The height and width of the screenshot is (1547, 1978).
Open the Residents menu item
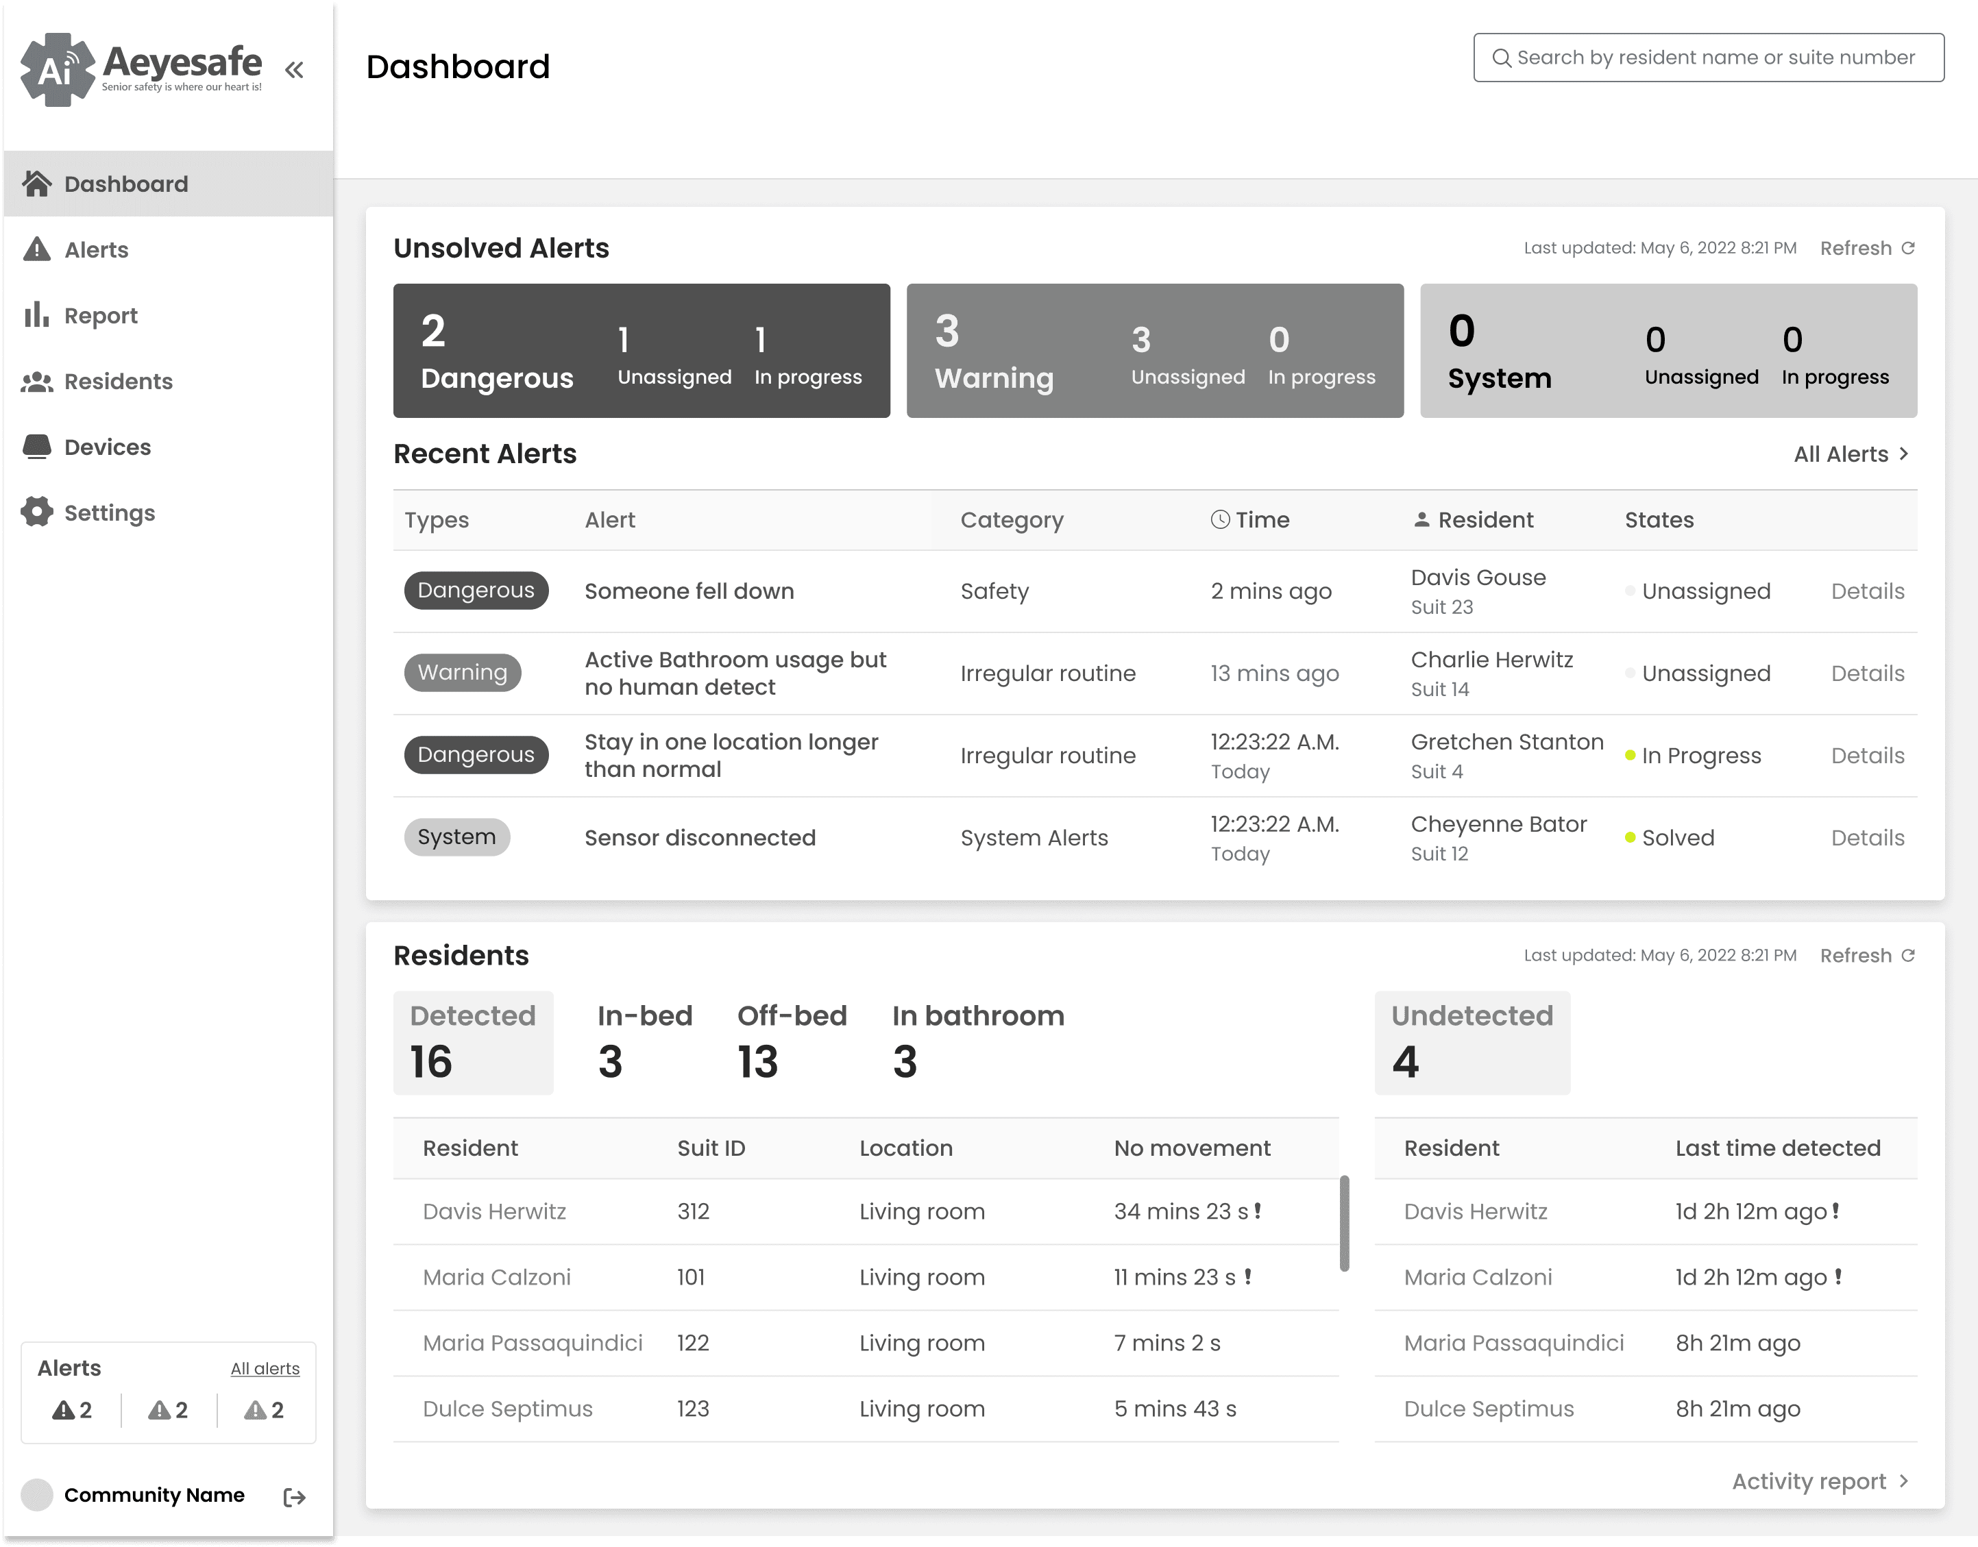click(169, 382)
